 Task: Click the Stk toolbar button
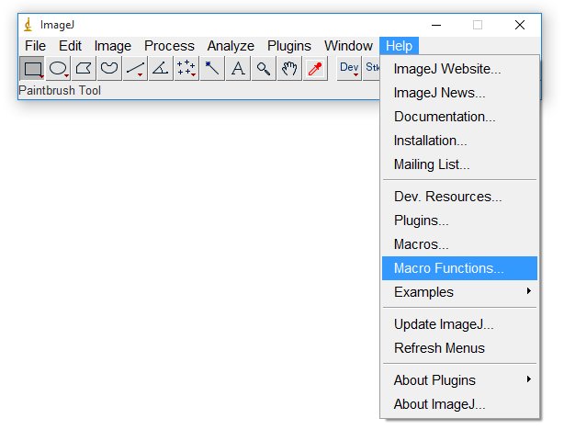point(372,68)
